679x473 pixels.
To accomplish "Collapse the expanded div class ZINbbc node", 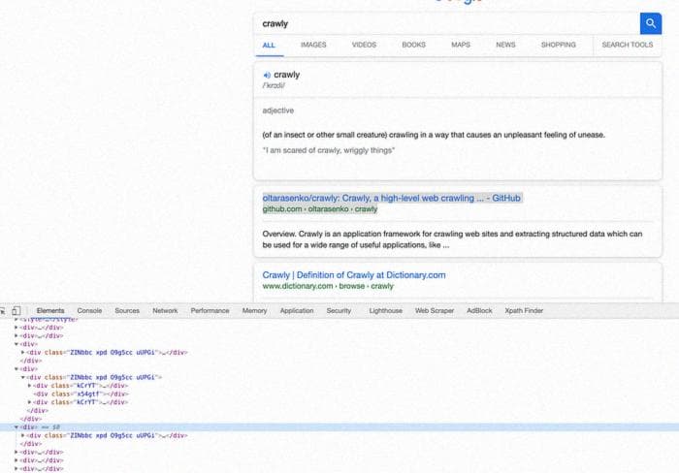I will pyautogui.click(x=23, y=377).
